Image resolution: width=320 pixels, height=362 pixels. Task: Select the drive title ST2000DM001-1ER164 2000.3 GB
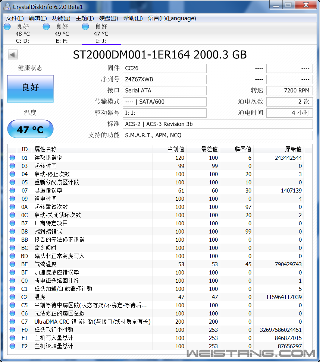click(160, 55)
